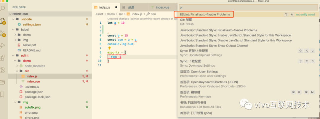The image size is (320, 119).
Task: Select 首选项: Open Keyboard Shortcuts (JSON)
Action: [249, 84]
